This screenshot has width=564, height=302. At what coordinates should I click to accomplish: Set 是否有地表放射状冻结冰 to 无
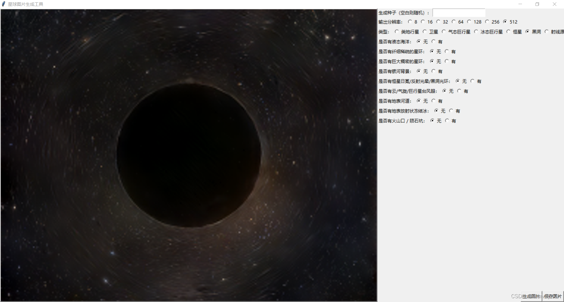click(x=437, y=111)
